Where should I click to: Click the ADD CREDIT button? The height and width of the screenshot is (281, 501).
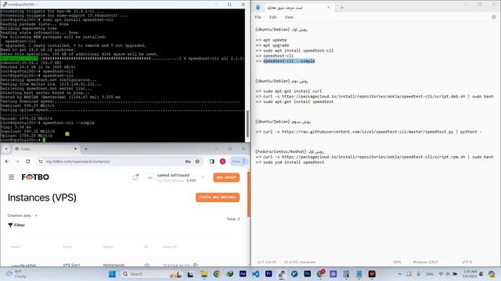tap(226, 177)
